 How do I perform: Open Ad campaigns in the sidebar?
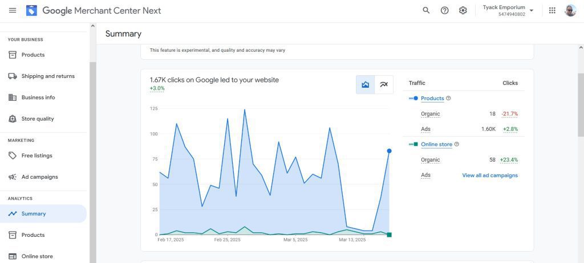coord(39,177)
